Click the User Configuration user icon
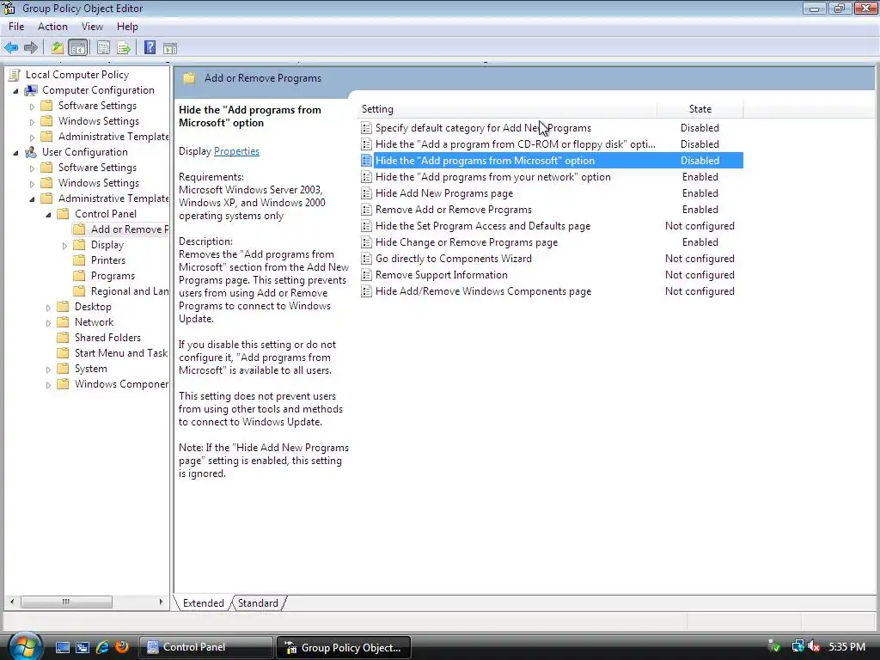Image resolution: width=880 pixels, height=660 pixels. [31, 151]
